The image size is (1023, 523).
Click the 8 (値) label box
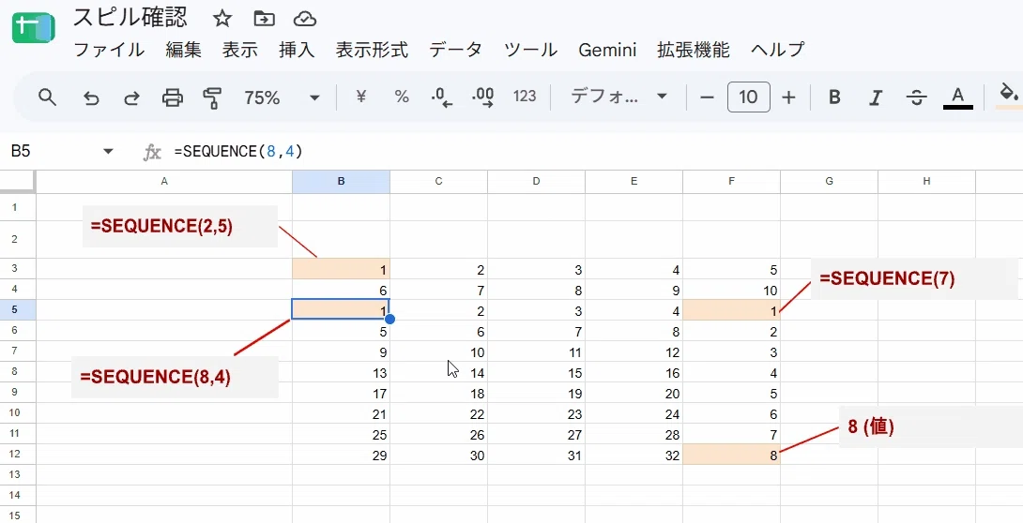click(x=930, y=427)
